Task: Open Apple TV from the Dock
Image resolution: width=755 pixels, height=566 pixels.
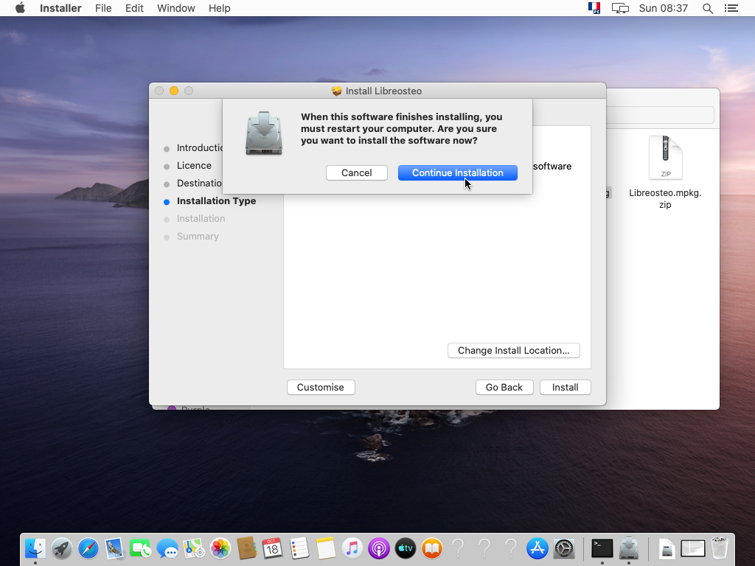Action: (405, 548)
